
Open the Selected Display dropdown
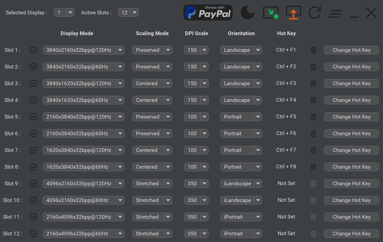[64, 12]
